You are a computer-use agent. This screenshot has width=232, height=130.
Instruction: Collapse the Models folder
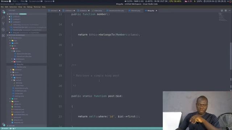click(18, 62)
